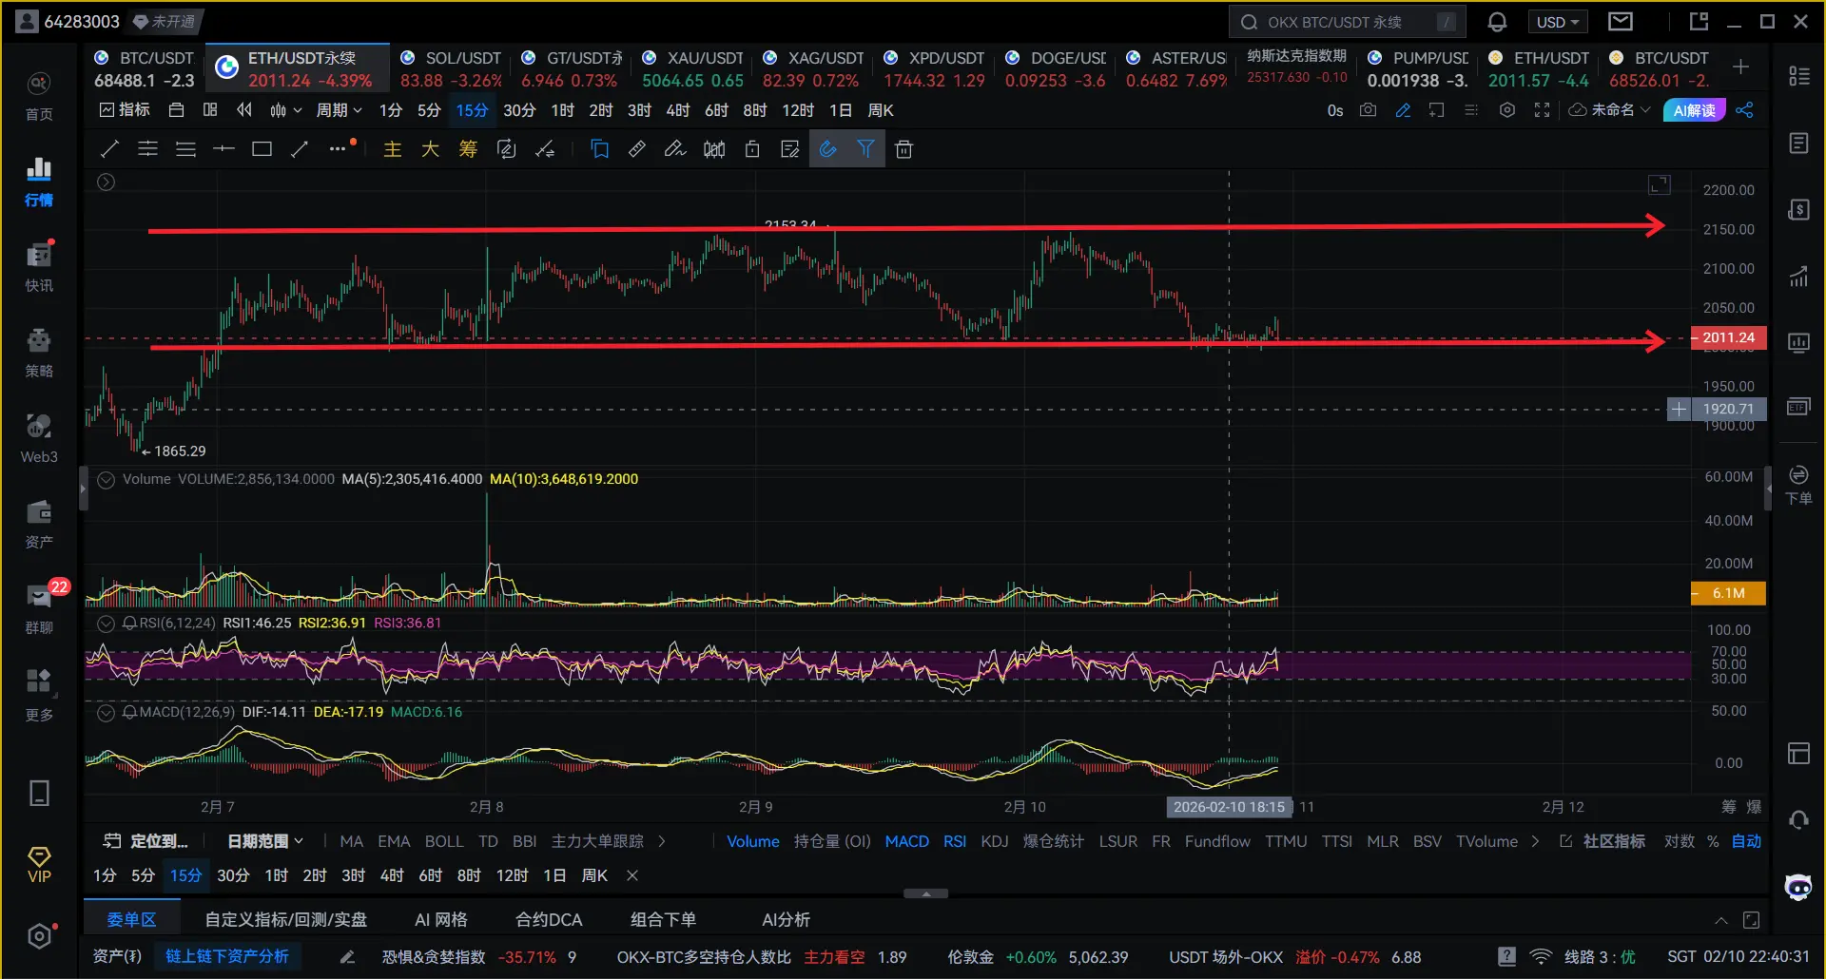Toggle the BOLL indicator
Viewport: 1826px width, 979px height.
click(x=444, y=841)
